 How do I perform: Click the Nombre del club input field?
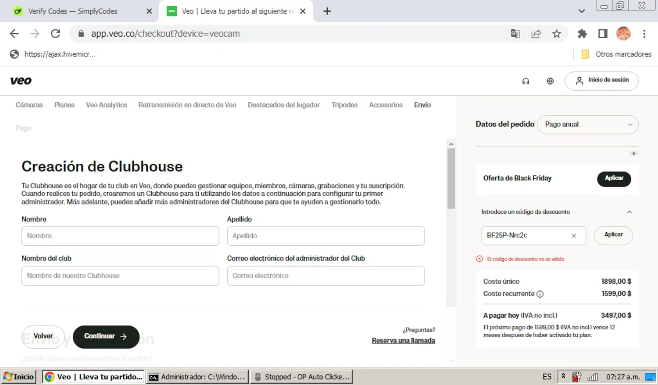coord(120,276)
